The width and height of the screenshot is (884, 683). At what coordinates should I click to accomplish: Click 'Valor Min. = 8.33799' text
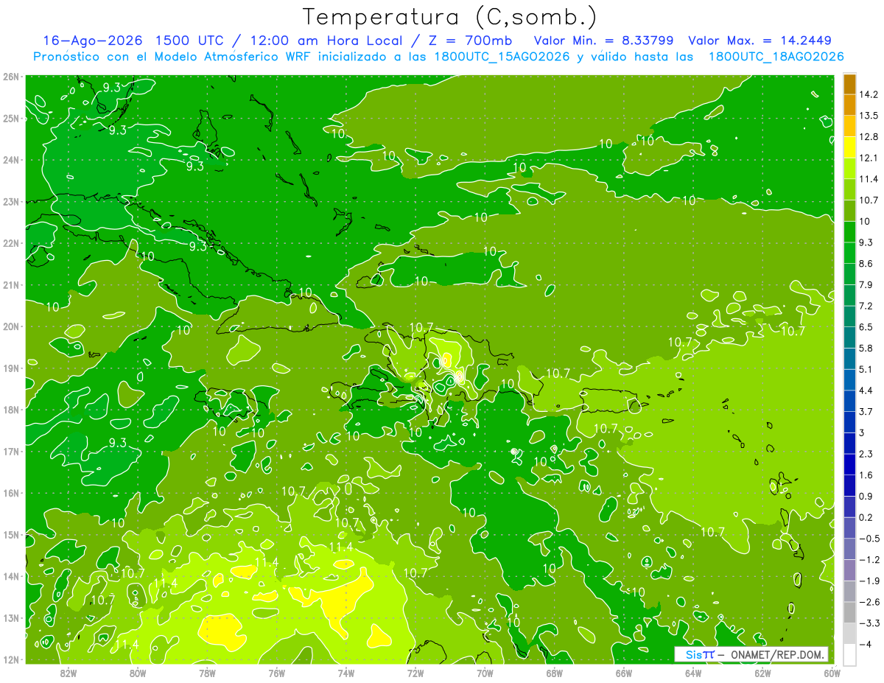(x=604, y=41)
